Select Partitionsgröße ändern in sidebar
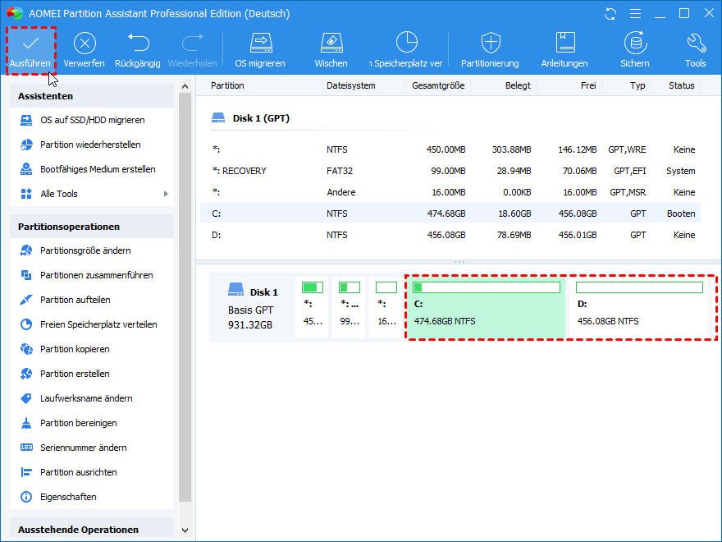Viewport: 722px width, 542px height. pyautogui.click(x=85, y=250)
